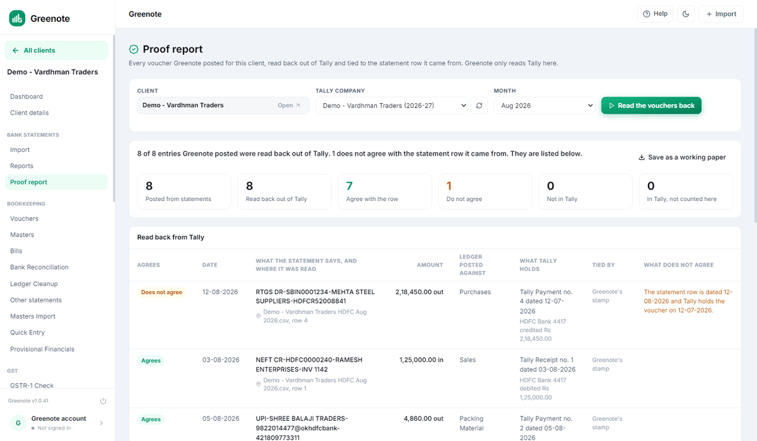The image size is (757, 441).
Task: Click In Tally, not counted here card
Action: click(686, 192)
